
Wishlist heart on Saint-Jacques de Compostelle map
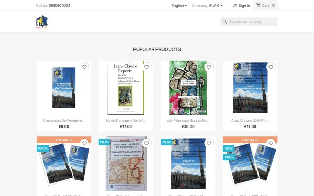[x=147, y=143]
